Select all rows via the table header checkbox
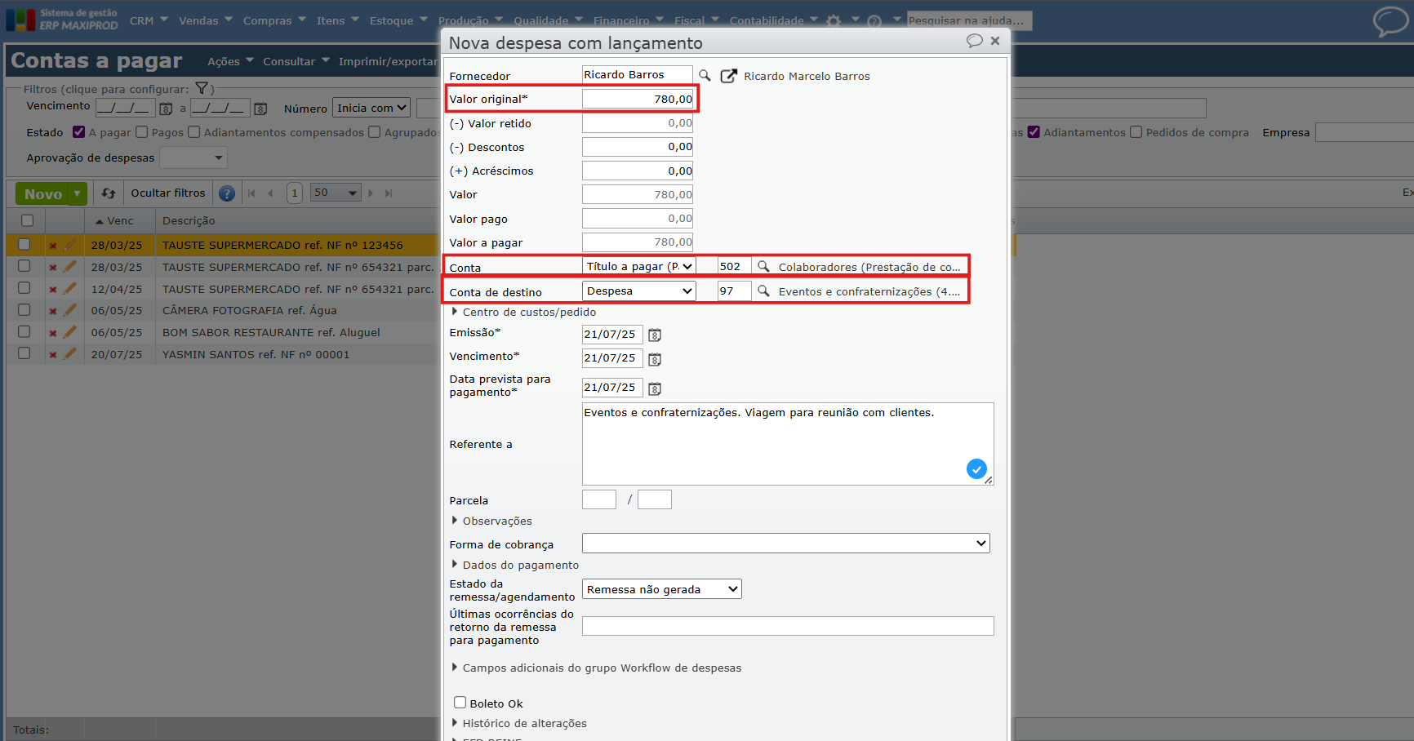 [x=27, y=220]
